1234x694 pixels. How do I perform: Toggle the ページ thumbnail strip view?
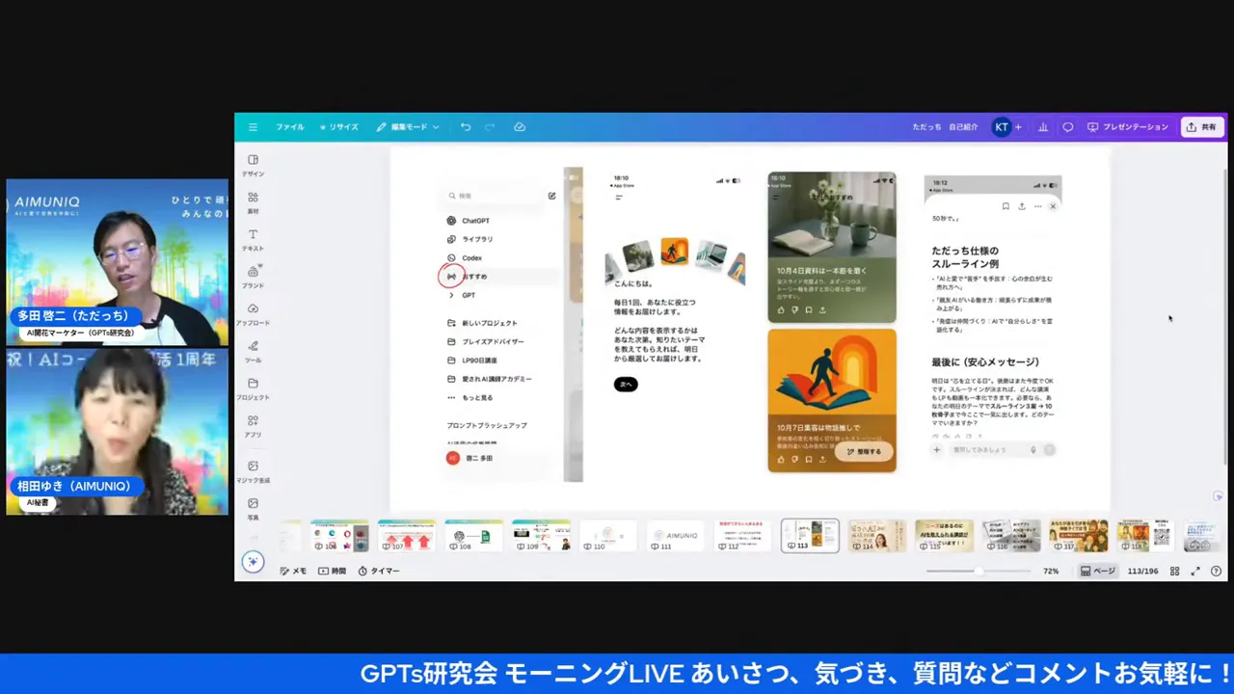(x=1097, y=571)
